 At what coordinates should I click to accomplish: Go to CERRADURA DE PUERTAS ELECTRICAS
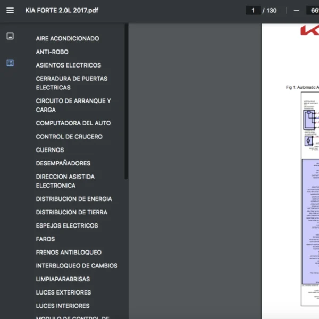pos(72,83)
